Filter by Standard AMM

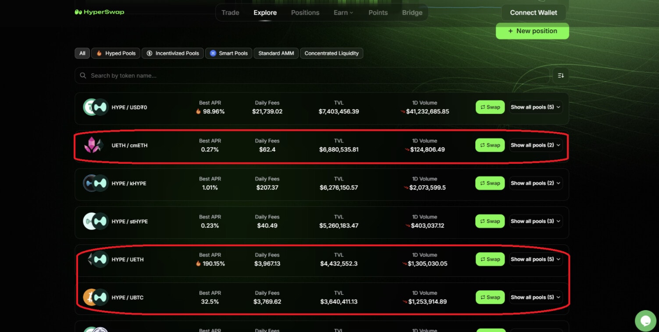coord(276,53)
